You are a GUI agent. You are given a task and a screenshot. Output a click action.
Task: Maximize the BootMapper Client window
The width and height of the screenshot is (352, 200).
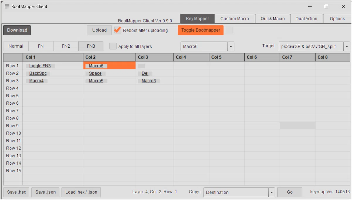(x=326, y=6)
